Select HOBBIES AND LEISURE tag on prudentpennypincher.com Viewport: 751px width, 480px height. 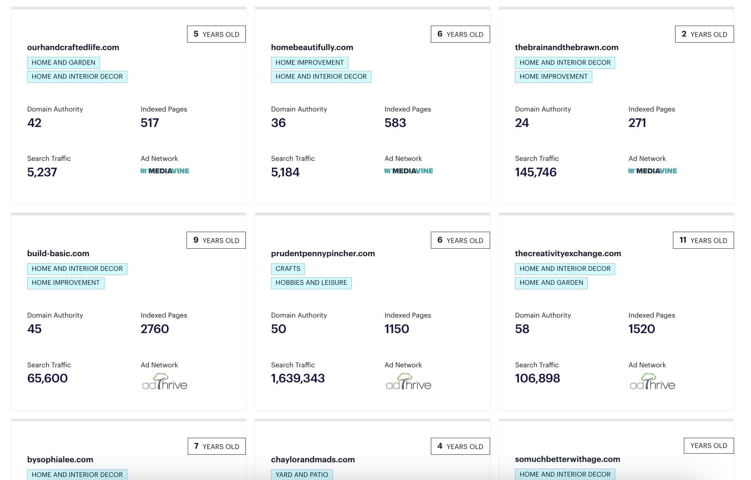311,283
